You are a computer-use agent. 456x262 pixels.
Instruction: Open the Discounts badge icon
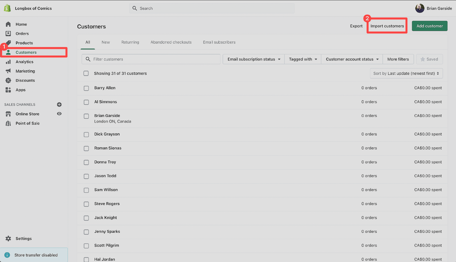(x=8, y=80)
